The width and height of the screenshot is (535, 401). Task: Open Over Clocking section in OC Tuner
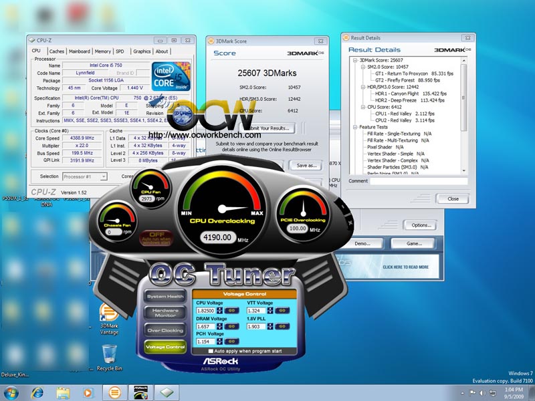165,330
